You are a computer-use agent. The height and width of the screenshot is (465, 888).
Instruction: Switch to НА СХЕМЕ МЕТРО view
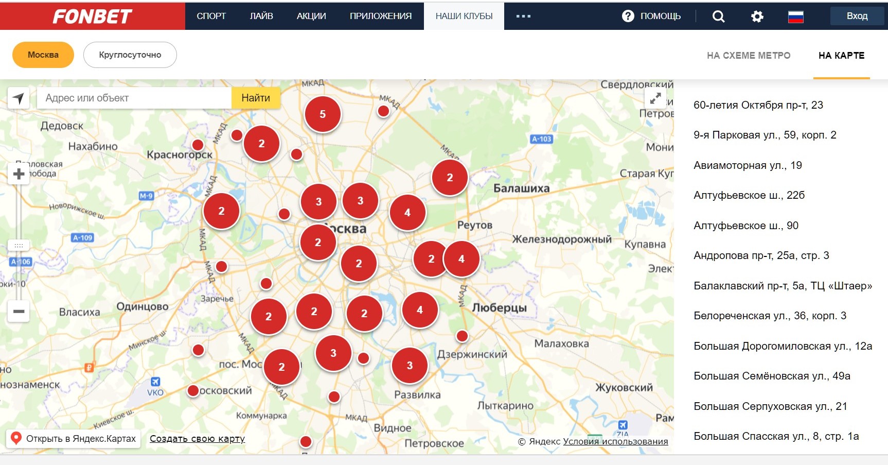coord(749,56)
